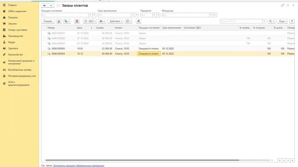Click the Склад и доставка grid icon
Screen dimensions: 298x167
tap(4, 30)
